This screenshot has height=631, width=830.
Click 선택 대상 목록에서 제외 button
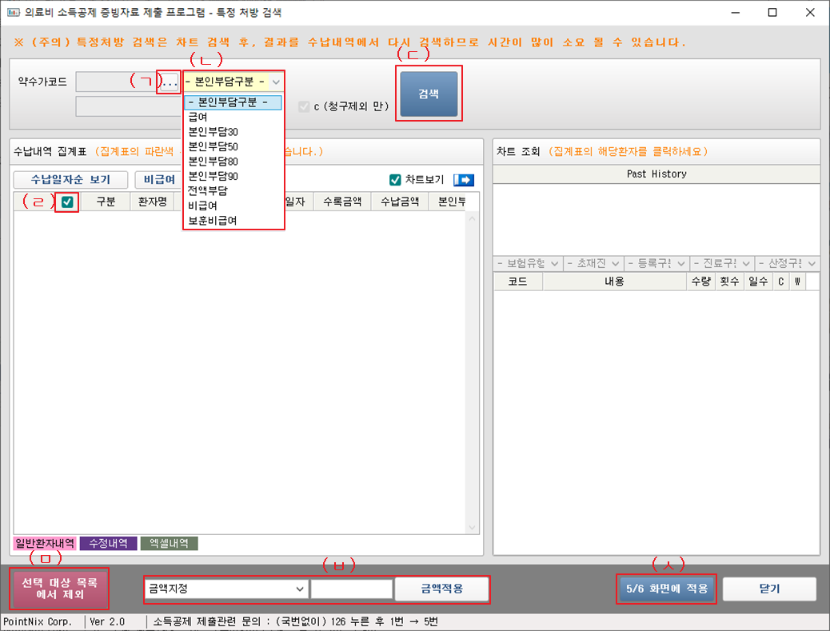(60, 589)
